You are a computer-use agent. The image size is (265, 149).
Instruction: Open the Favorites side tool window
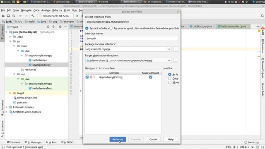pyautogui.click(x=2, y=108)
